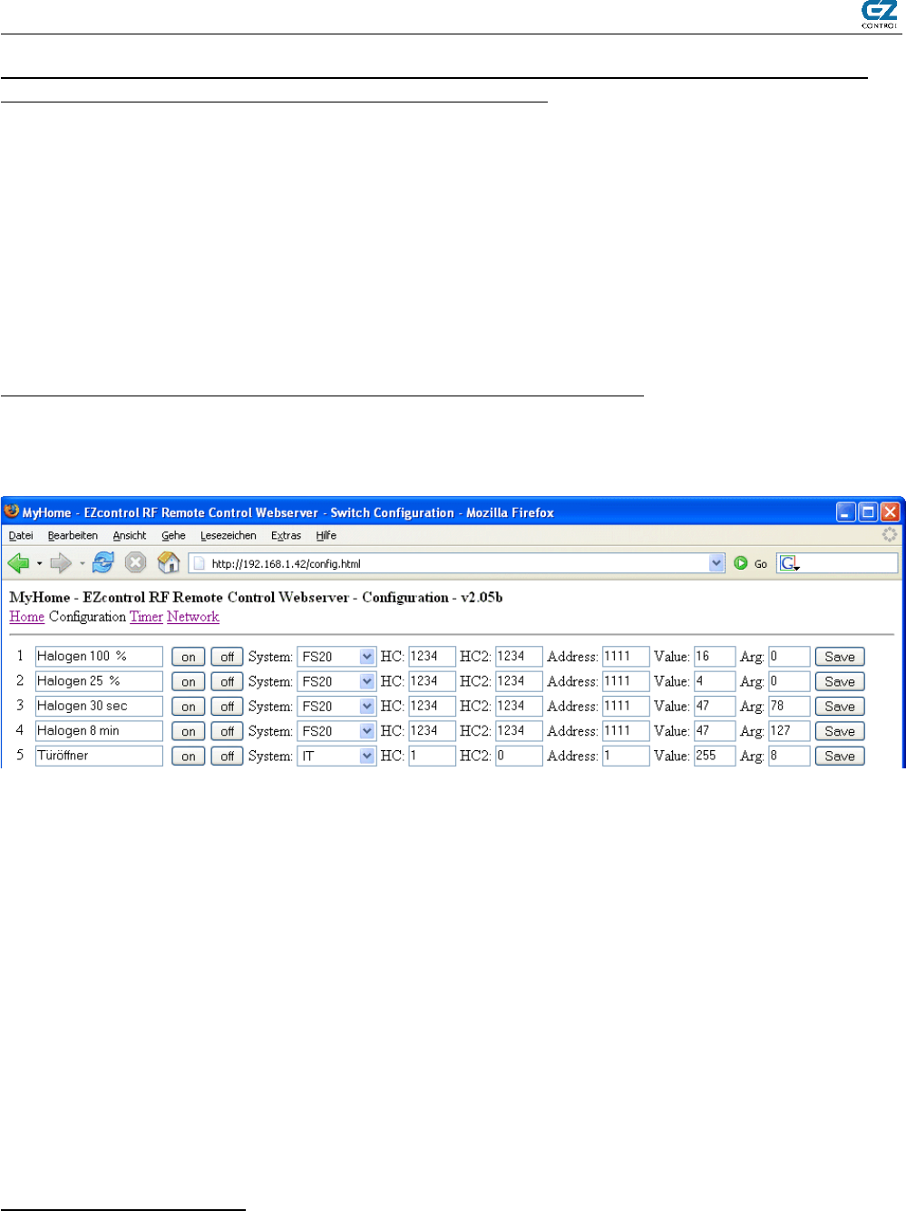Turn on the Türöffner switch
The width and height of the screenshot is (906, 1211).
[x=189, y=756]
